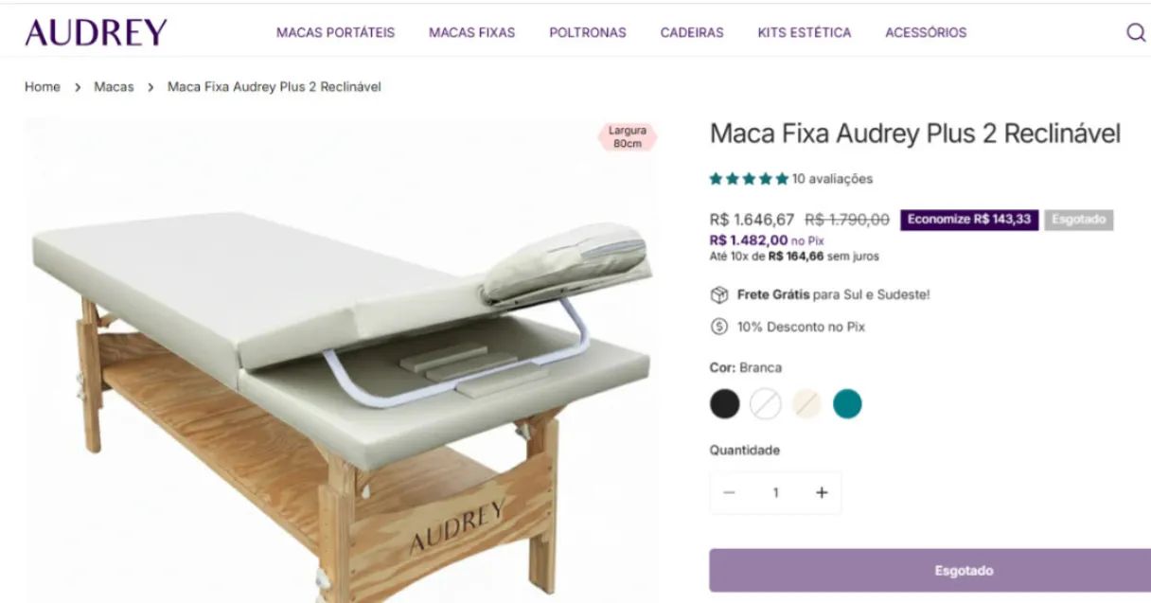Click the Economize R$ 143,33 badge

tap(968, 219)
